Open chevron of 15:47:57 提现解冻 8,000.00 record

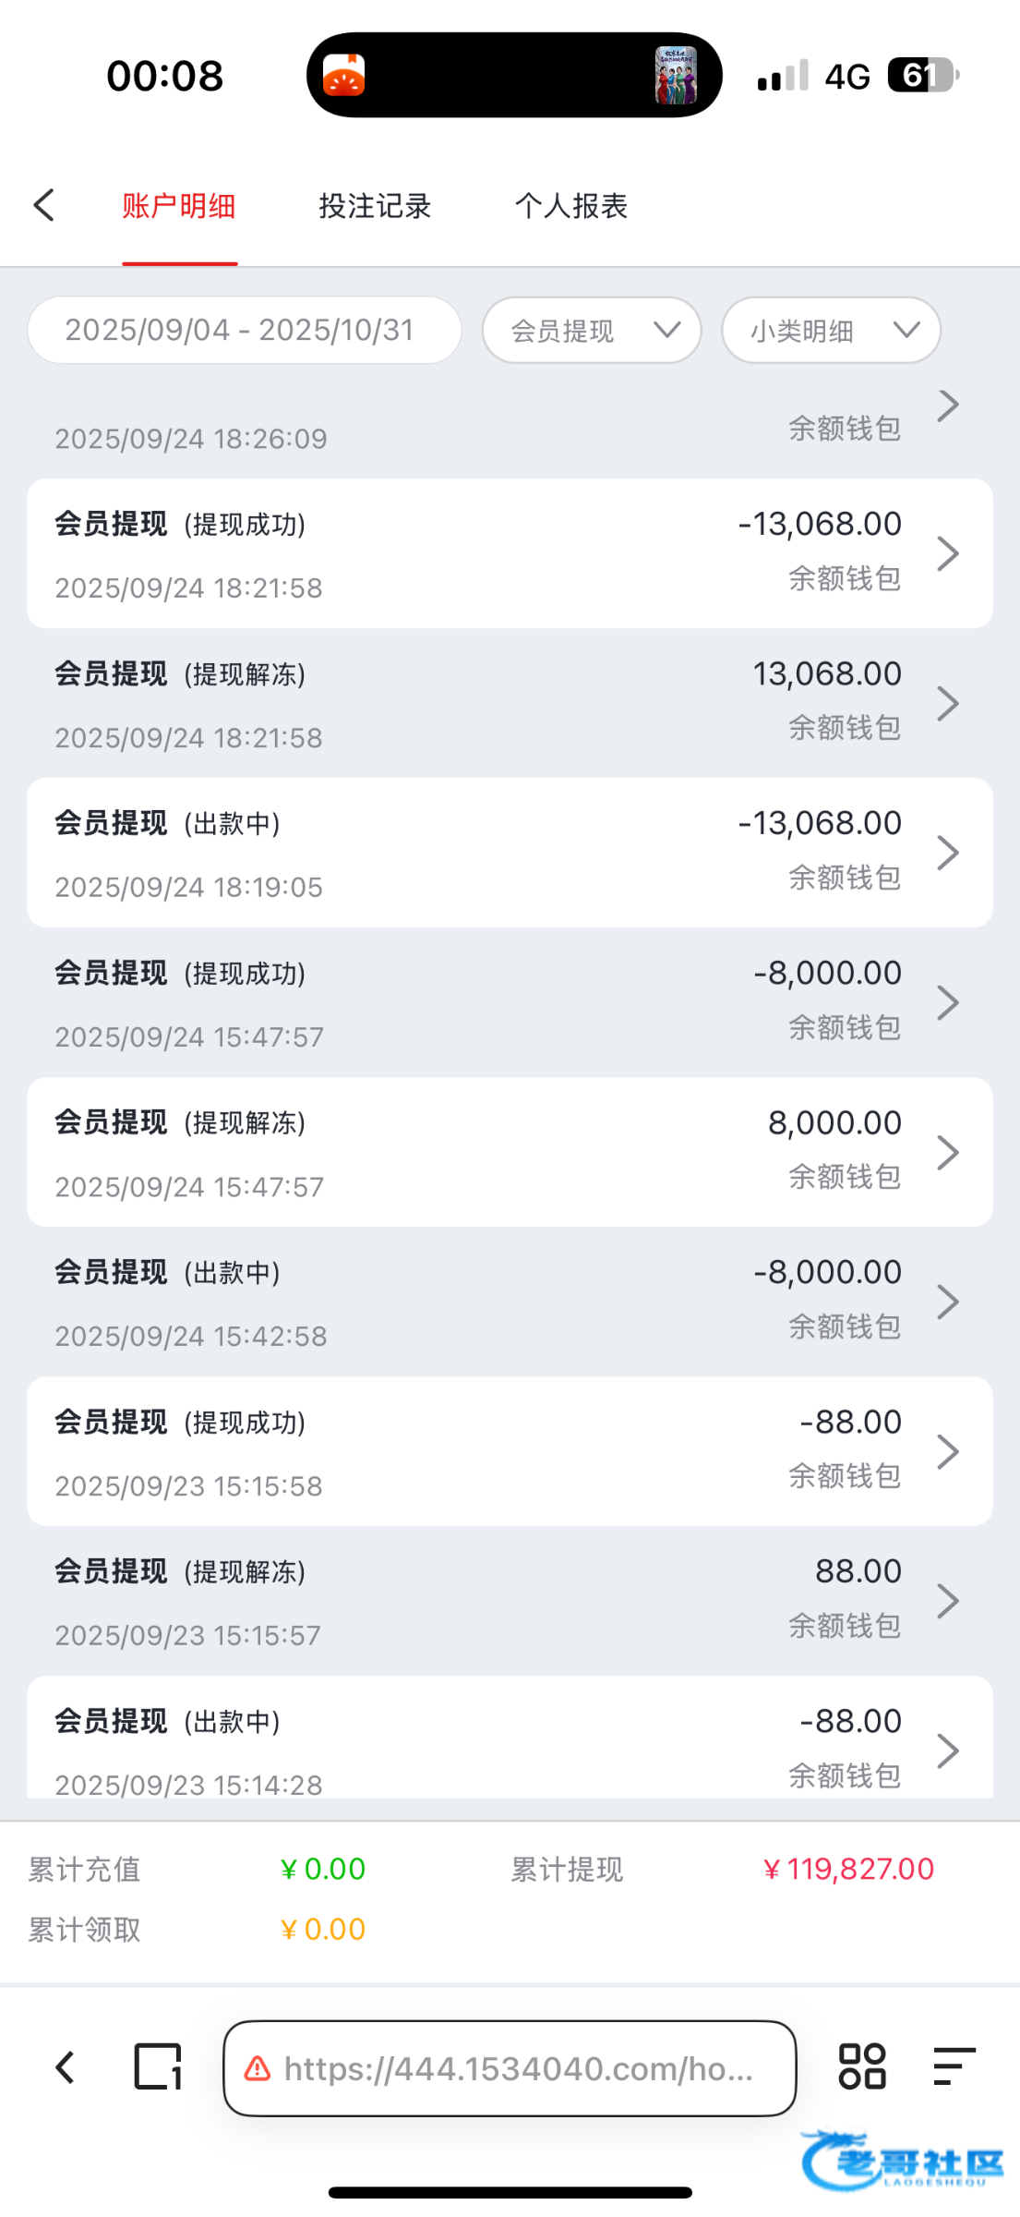coord(948,1152)
